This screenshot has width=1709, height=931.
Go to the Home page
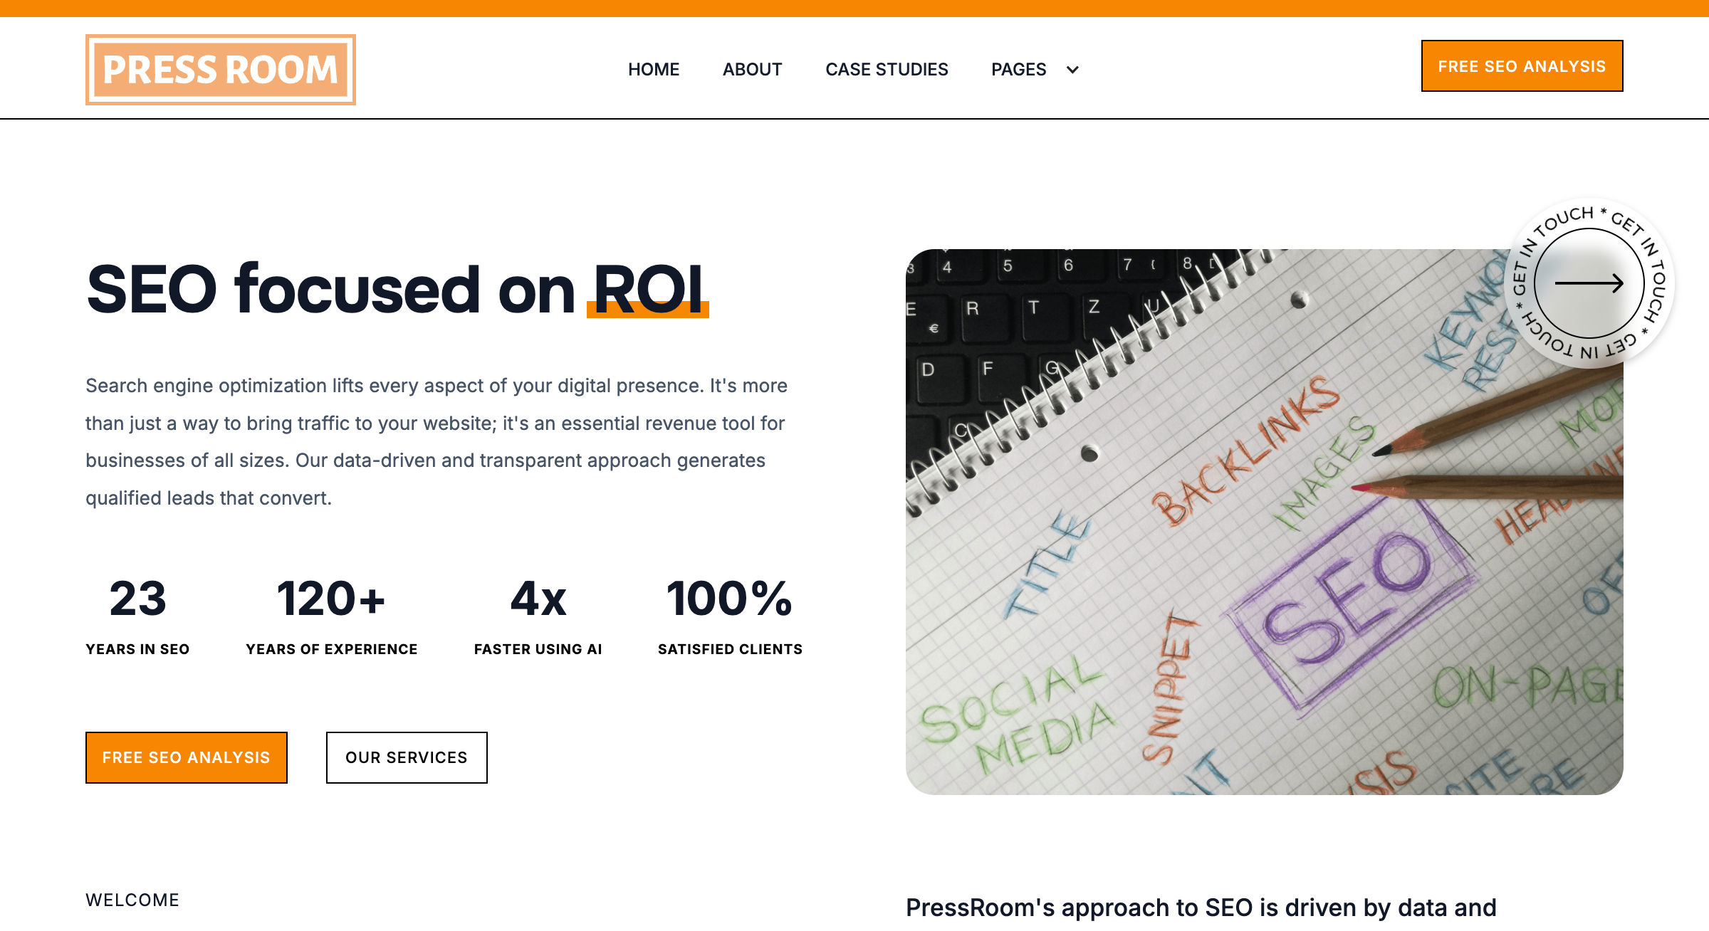653,70
